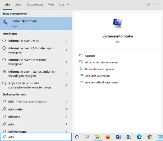Open Excel from the taskbar
The width and height of the screenshot is (163, 141).
click(x=129, y=137)
